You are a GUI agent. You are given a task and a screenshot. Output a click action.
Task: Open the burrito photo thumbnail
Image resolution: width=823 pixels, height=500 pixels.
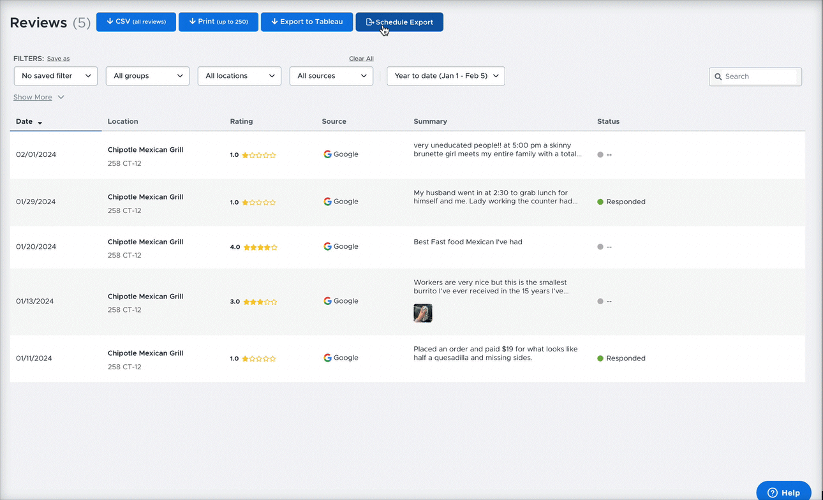pos(423,313)
